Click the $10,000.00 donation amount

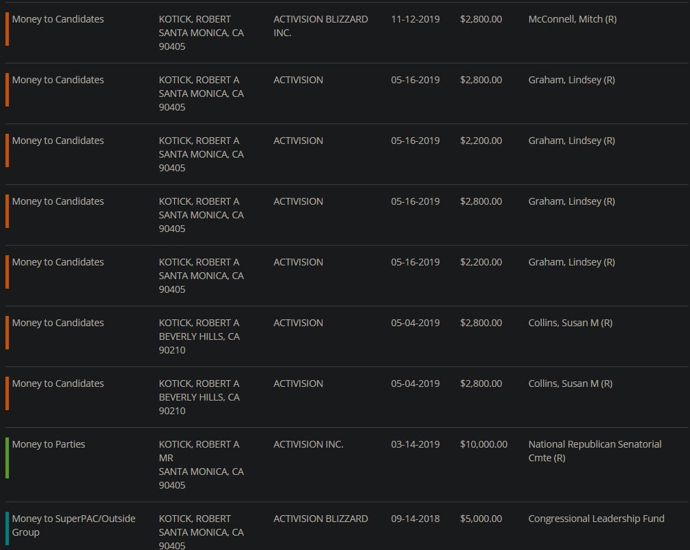pyautogui.click(x=484, y=444)
